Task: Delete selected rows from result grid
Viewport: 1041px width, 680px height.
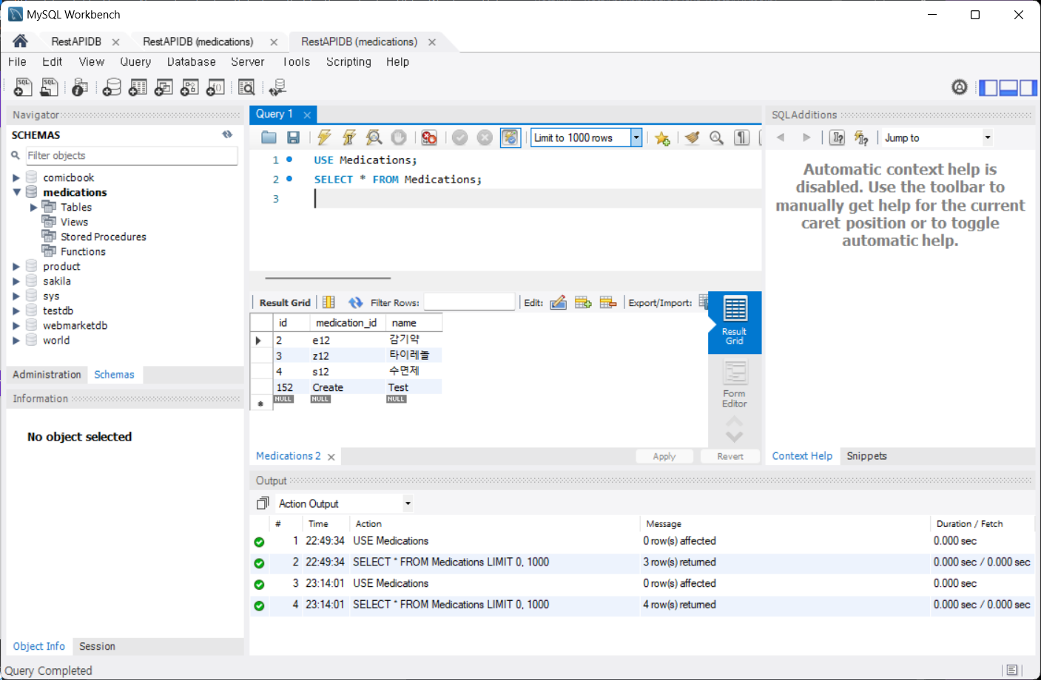Action: [x=608, y=302]
